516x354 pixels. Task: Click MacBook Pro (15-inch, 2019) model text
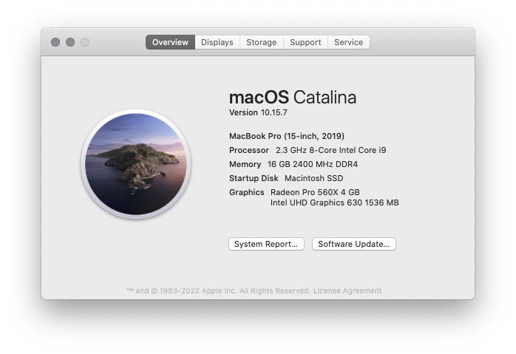[287, 136]
